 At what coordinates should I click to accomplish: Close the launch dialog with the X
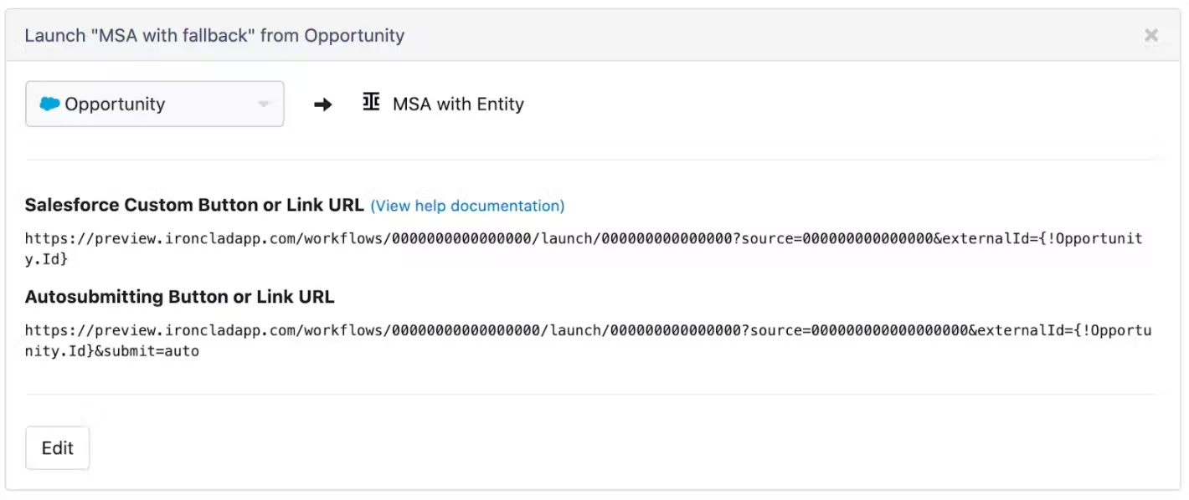click(x=1151, y=35)
